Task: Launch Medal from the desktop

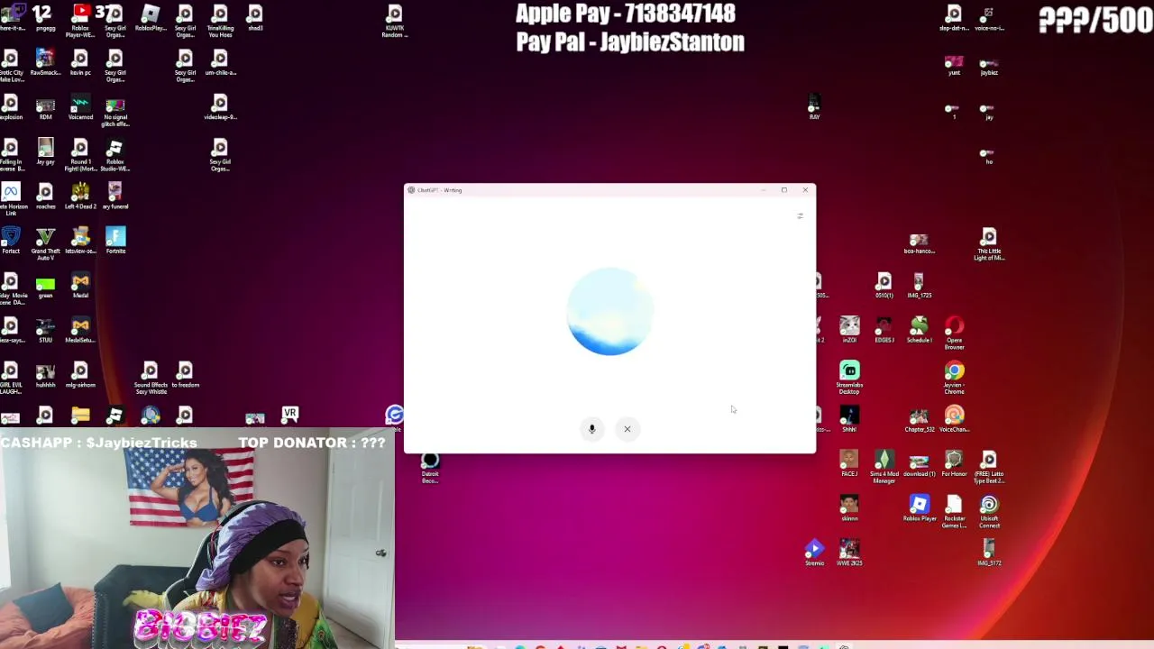Action: point(80,285)
